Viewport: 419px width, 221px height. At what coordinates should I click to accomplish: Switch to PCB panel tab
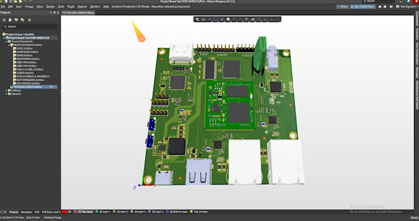coord(37,212)
